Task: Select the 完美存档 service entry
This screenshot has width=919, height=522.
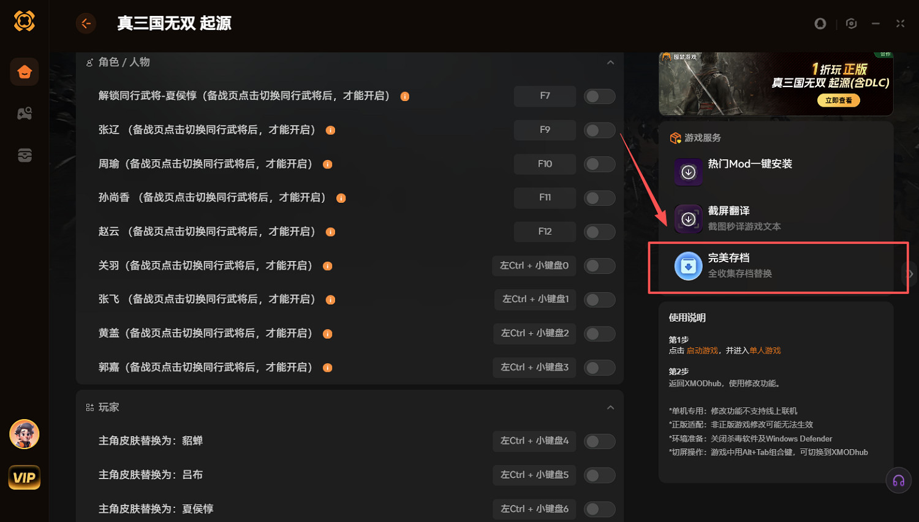Action: coord(754,265)
